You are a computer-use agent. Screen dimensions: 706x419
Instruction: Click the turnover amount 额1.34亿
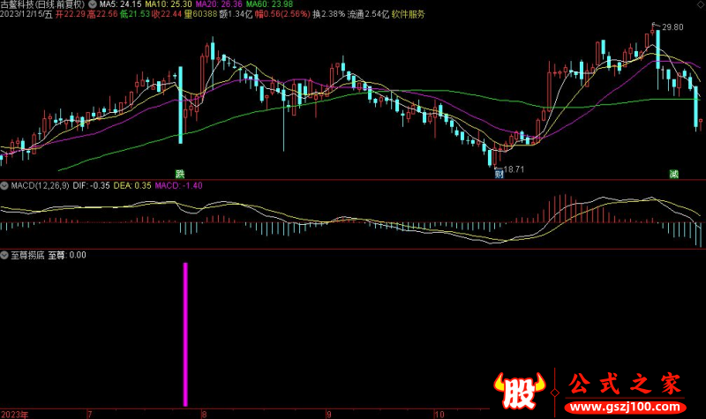coord(236,14)
